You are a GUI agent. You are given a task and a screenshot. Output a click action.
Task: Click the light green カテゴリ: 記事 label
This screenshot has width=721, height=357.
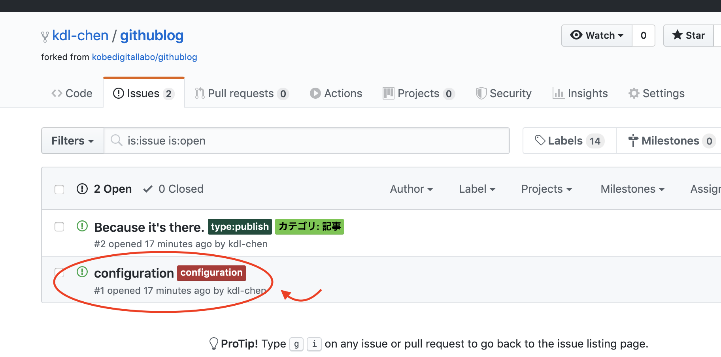(310, 227)
